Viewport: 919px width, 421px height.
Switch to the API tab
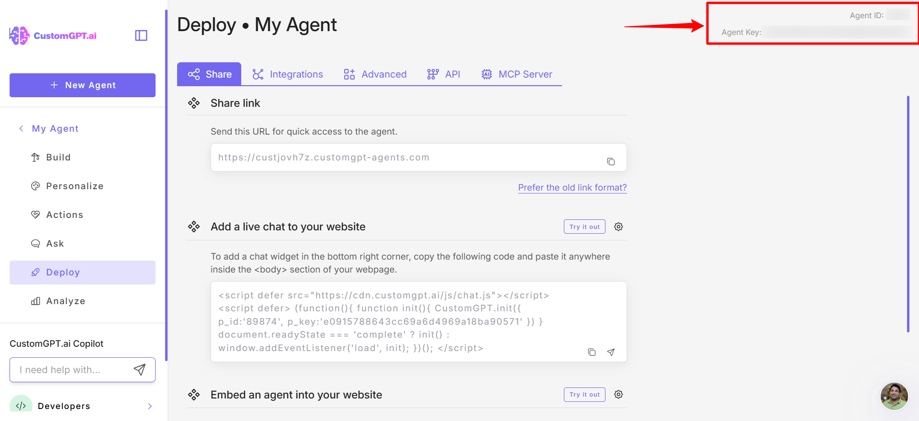(x=444, y=74)
